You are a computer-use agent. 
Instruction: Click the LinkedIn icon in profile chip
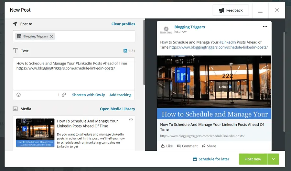(19, 36)
